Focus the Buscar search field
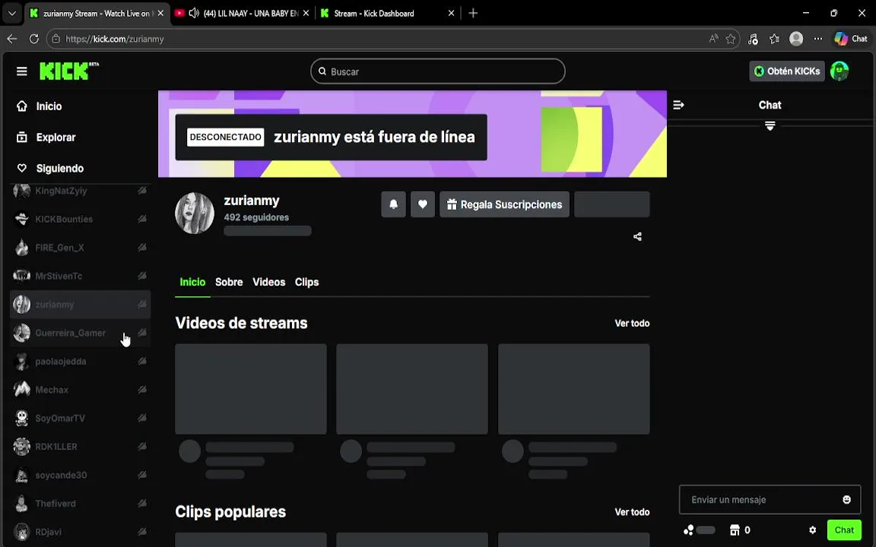This screenshot has height=547, width=876. click(437, 71)
